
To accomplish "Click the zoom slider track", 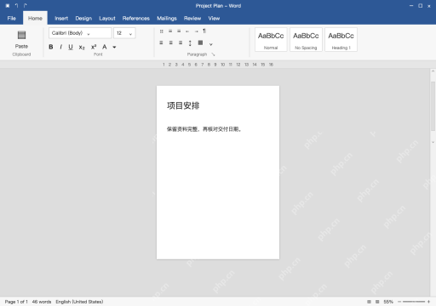I will tap(414, 302).
